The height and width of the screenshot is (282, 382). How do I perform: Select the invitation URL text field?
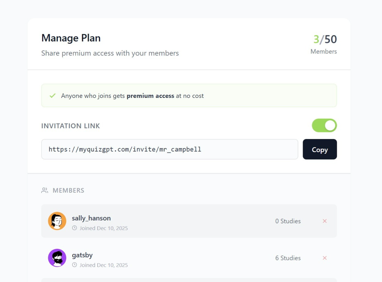coord(169,149)
